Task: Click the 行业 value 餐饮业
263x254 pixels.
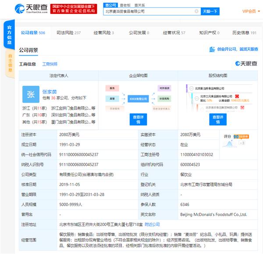Action: click(x=186, y=175)
